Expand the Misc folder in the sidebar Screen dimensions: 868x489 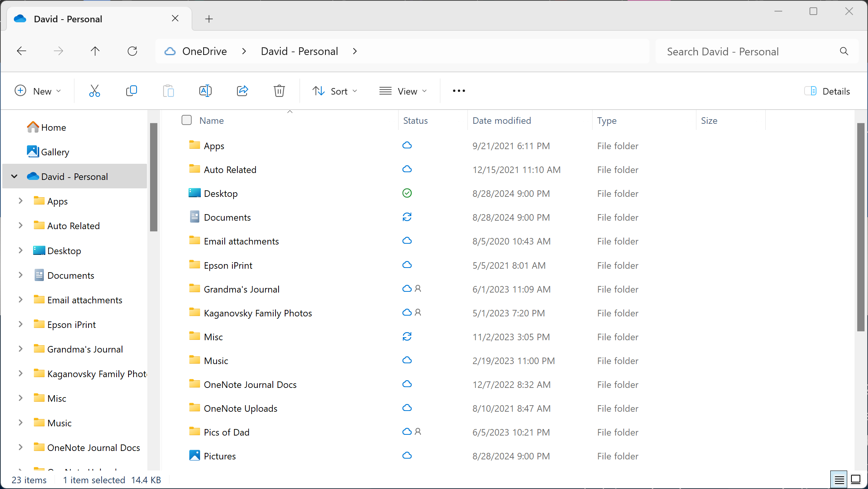tap(20, 398)
